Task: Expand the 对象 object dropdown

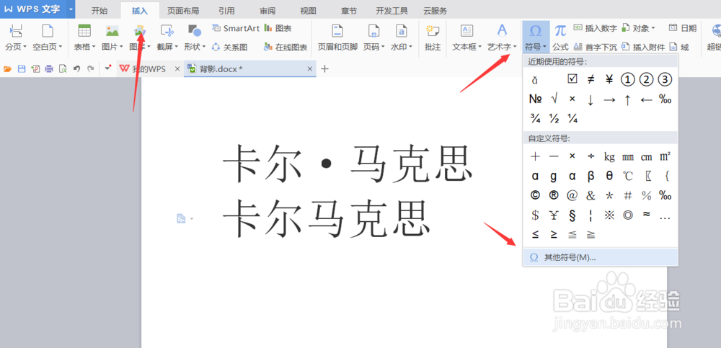Action: [653, 29]
